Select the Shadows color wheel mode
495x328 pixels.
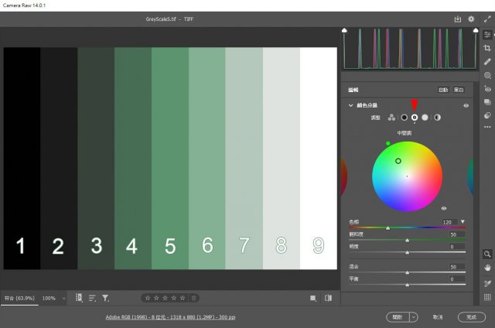coord(404,117)
